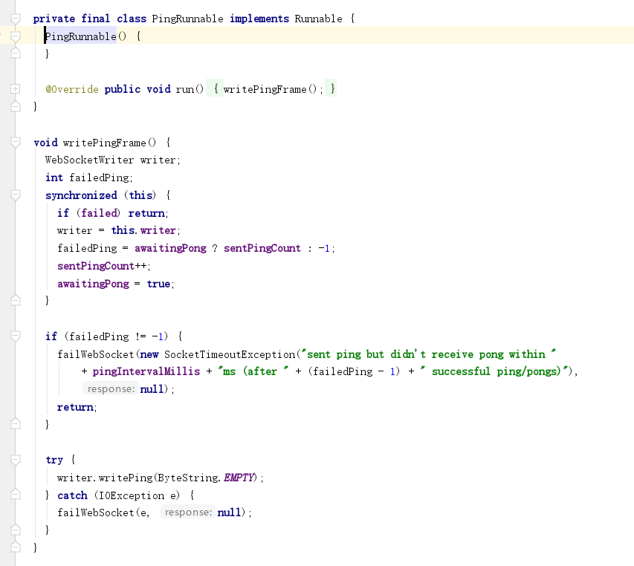The width and height of the screenshot is (634, 566).
Task: Expand the folded run() method using gutter plus icon
Action: click(x=15, y=88)
